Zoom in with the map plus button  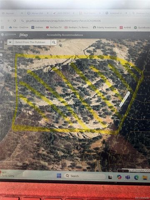pyautogui.click(x=1, y=42)
